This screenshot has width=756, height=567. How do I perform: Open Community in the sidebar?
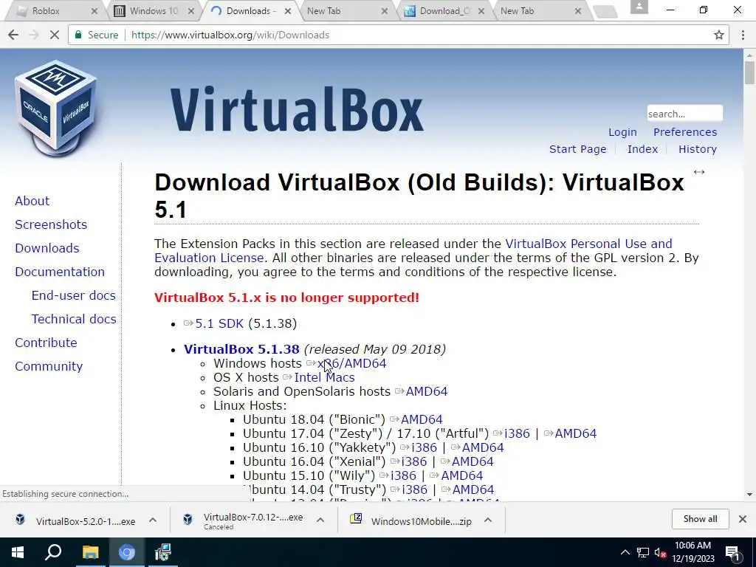49,366
